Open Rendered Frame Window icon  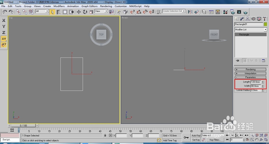click(239, 12)
